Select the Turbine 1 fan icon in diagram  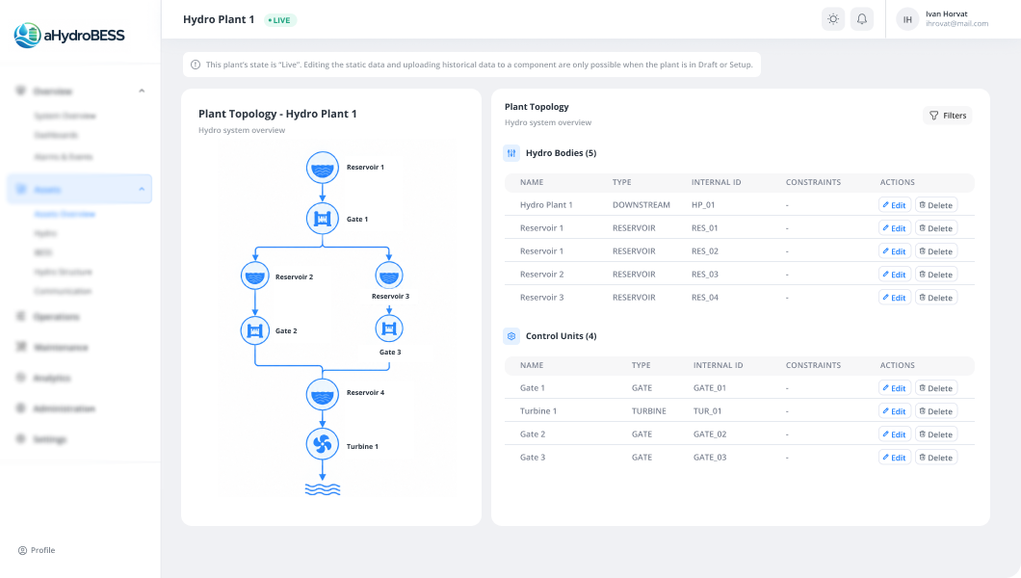pyautogui.click(x=323, y=444)
